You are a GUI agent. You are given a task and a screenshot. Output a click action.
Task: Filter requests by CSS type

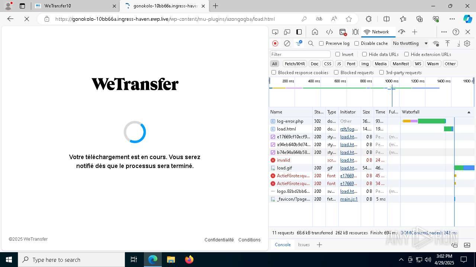coord(327,64)
